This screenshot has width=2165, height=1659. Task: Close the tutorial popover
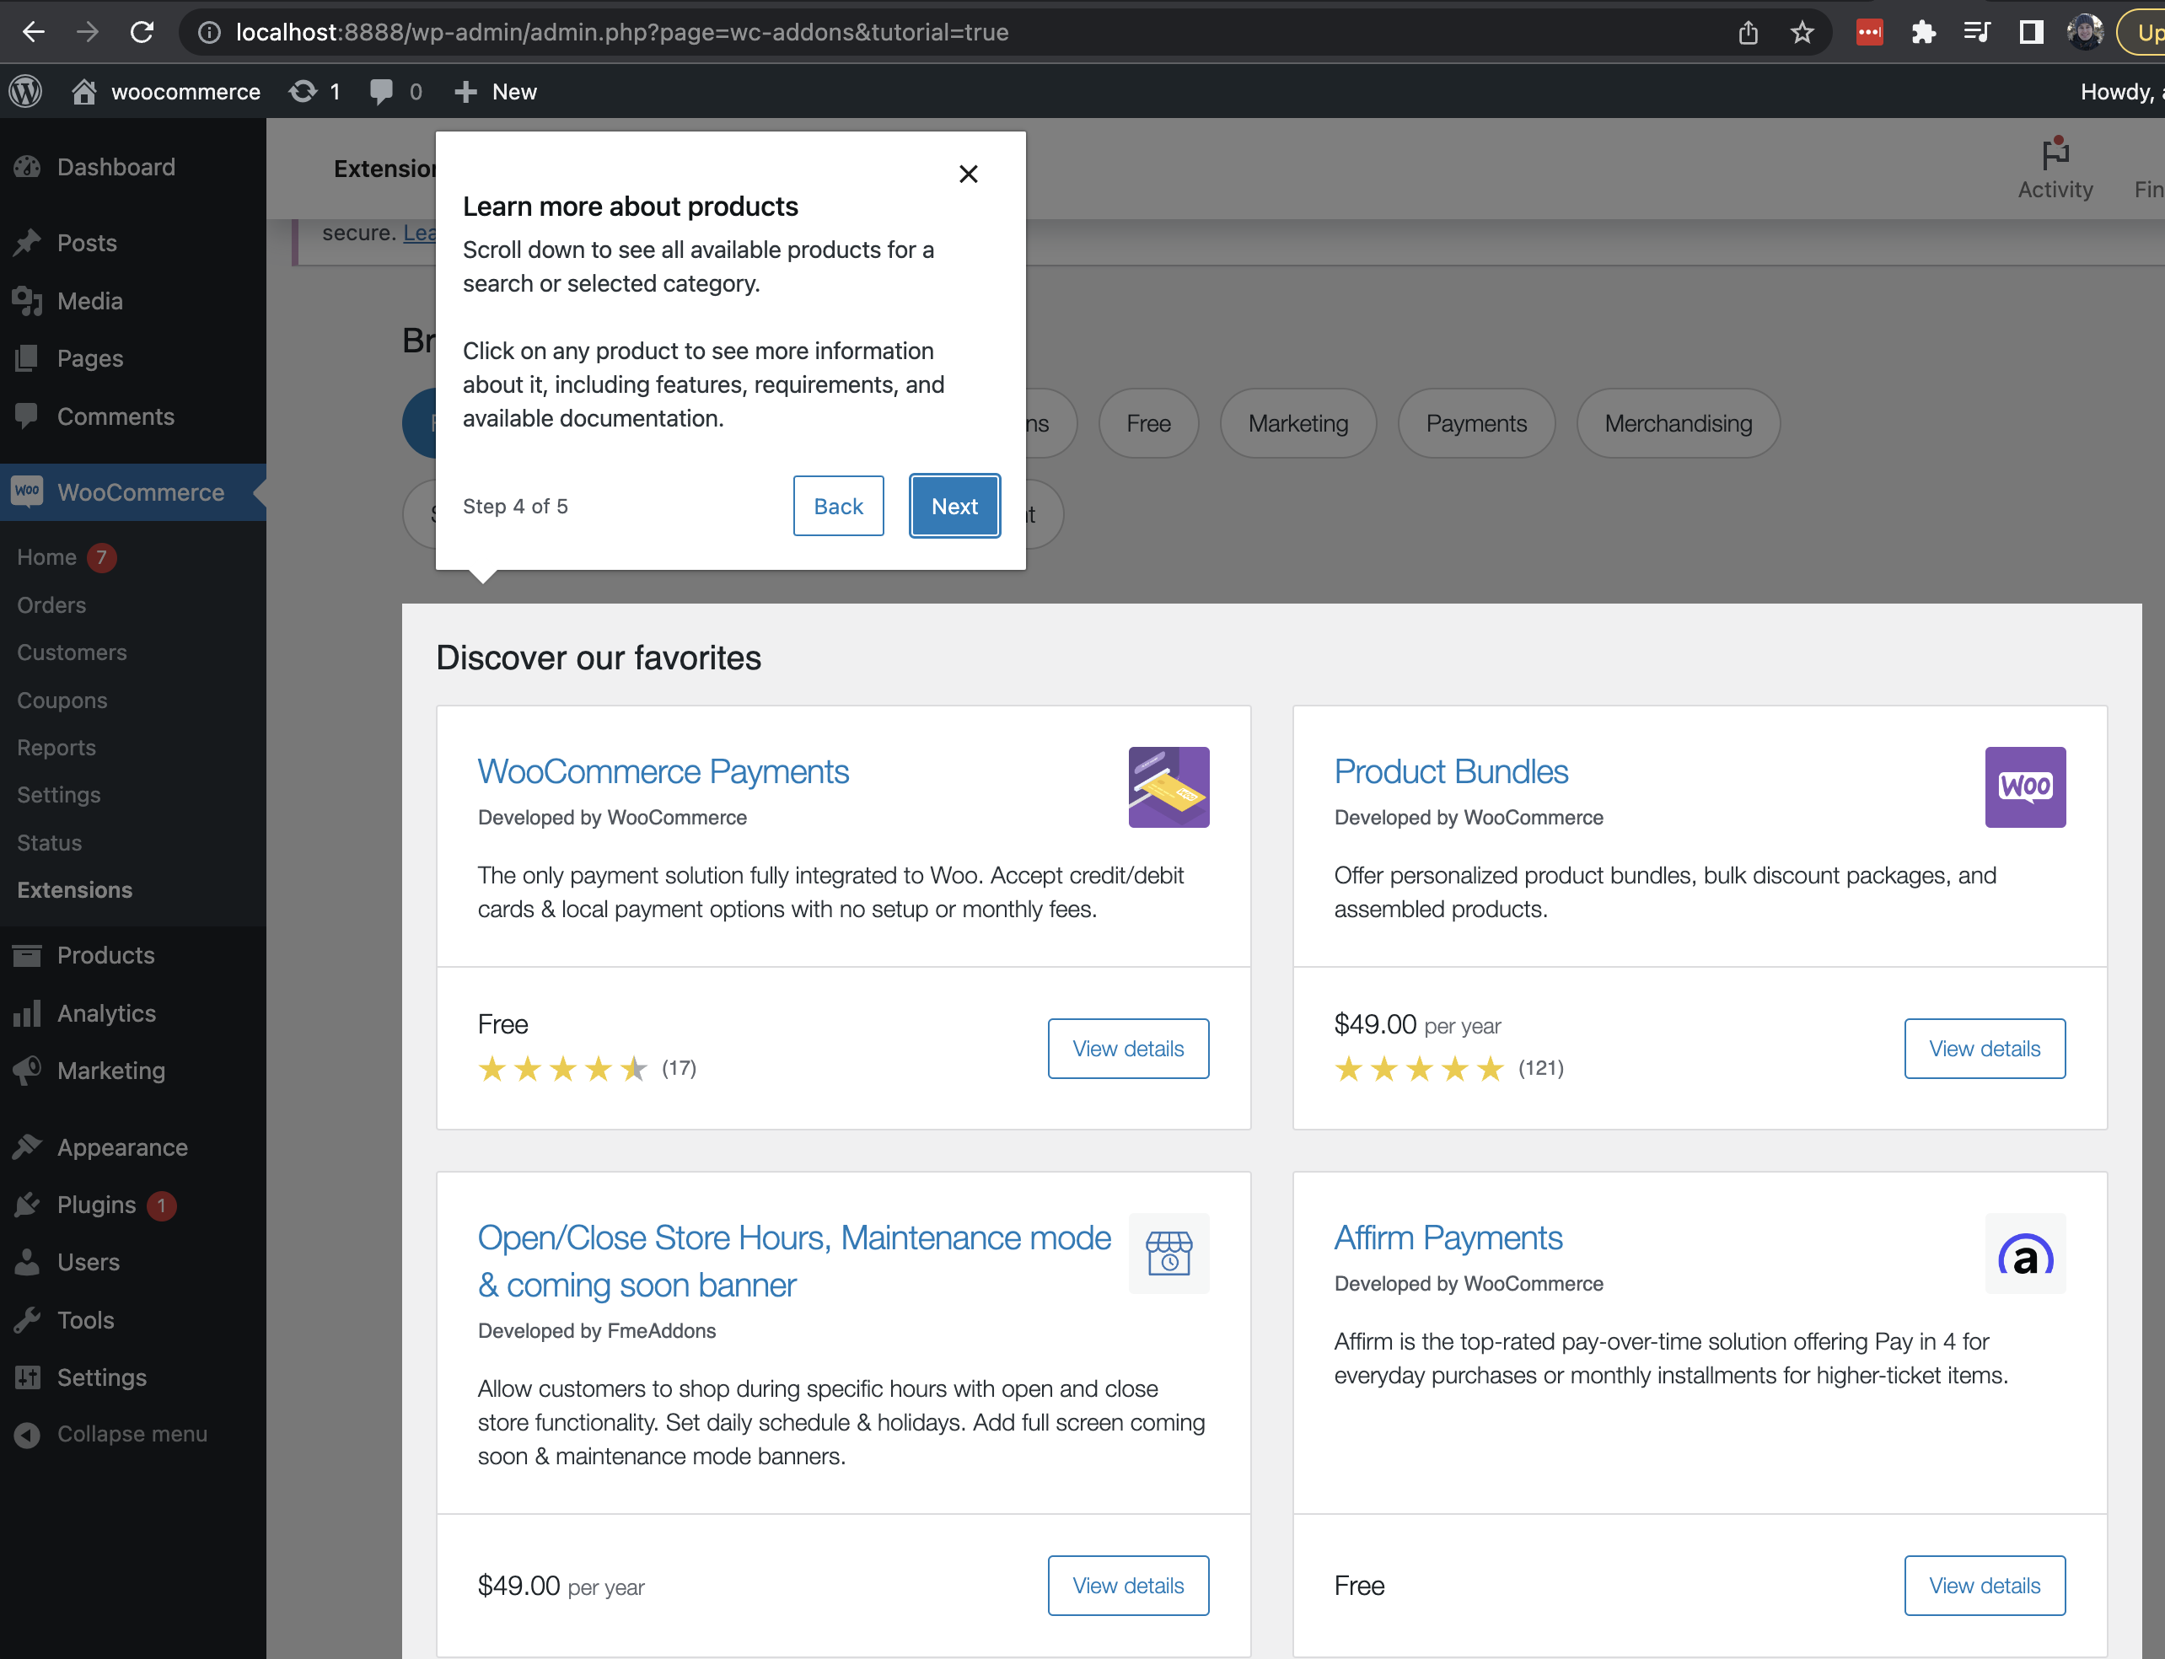[968, 174]
